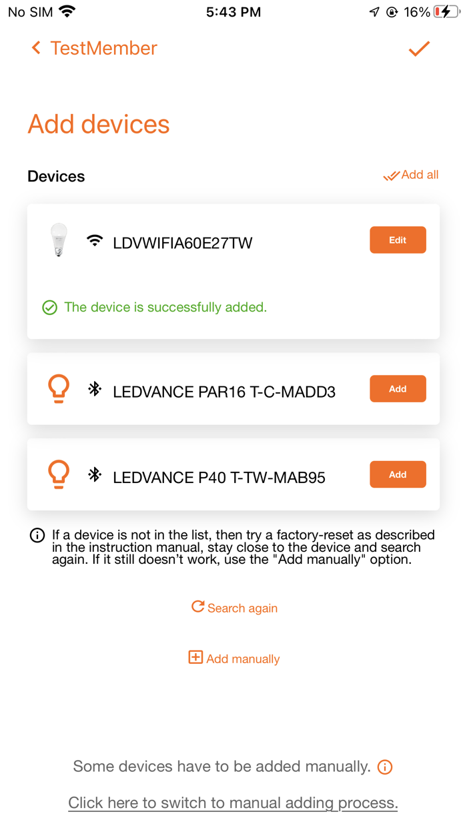Tap the Bluetooth icon beside LEDVANCE P40

pyautogui.click(x=95, y=474)
